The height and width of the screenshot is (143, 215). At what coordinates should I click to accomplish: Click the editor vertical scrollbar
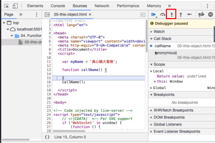(x=147, y=36)
